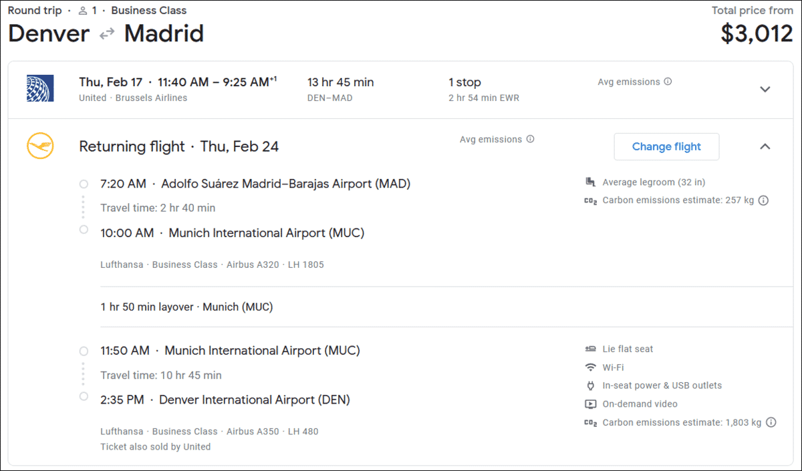
Task: Click 'Returning flight · Thu, Feb 24' heading
Action: (x=178, y=146)
